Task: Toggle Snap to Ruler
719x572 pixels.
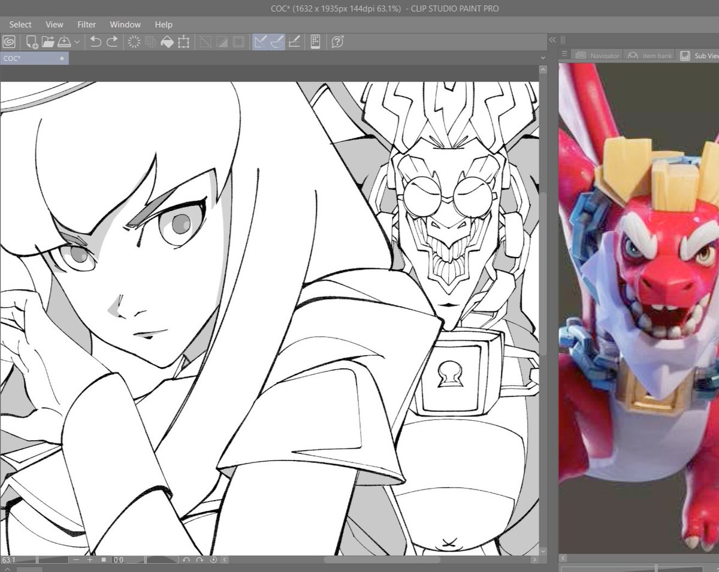Action: tap(261, 42)
